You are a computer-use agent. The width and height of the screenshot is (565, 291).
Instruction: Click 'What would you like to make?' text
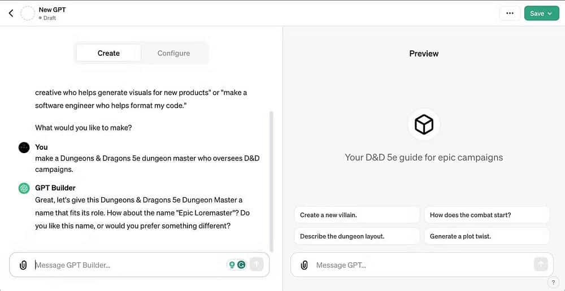click(83, 128)
